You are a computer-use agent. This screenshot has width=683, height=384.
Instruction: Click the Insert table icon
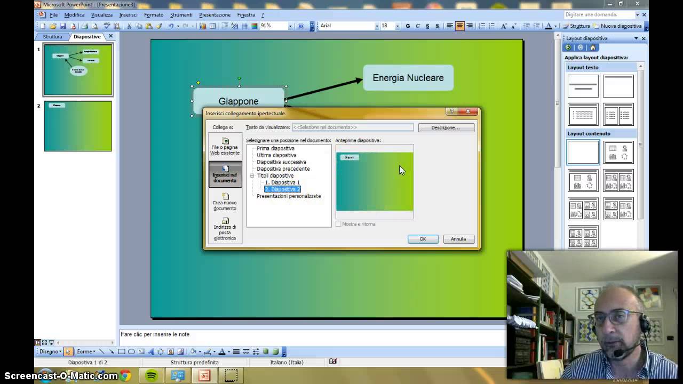[x=212, y=26]
